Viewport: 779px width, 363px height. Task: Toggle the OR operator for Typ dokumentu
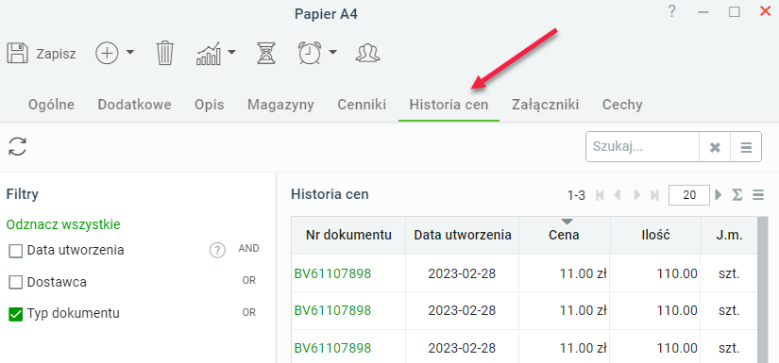(x=249, y=312)
